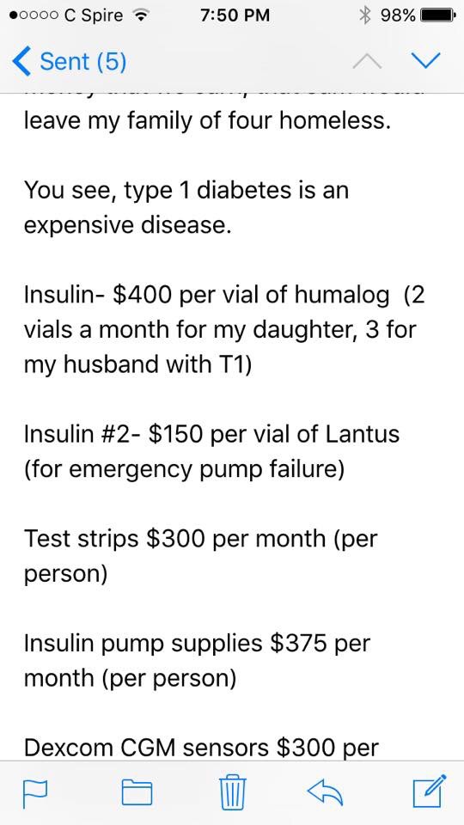
Task: Tap the 7:50 PM clock in status bar
Action: coord(235,15)
